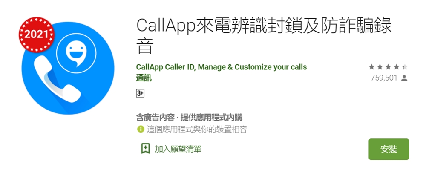Open the 通訊 category link

point(144,78)
